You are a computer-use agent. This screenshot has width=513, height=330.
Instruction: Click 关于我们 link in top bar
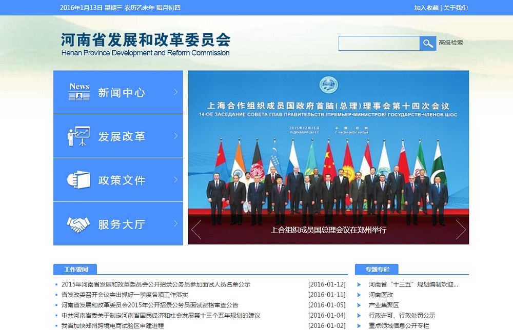456,8
